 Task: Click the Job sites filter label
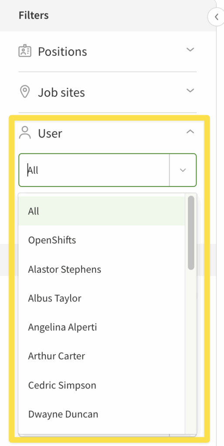(61, 92)
